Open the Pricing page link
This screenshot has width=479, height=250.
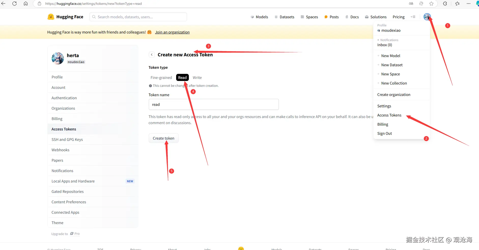(x=399, y=17)
